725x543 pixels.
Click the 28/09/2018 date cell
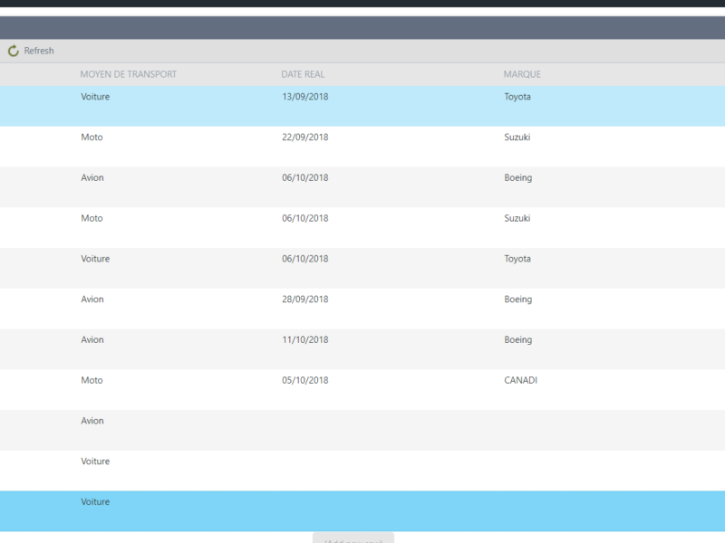tap(305, 300)
